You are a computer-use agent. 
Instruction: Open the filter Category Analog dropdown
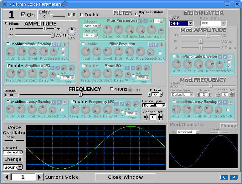pyautogui.click(x=92, y=26)
